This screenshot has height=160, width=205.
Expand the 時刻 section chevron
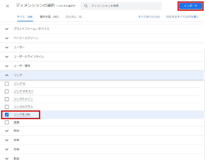click(x=7, y=131)
